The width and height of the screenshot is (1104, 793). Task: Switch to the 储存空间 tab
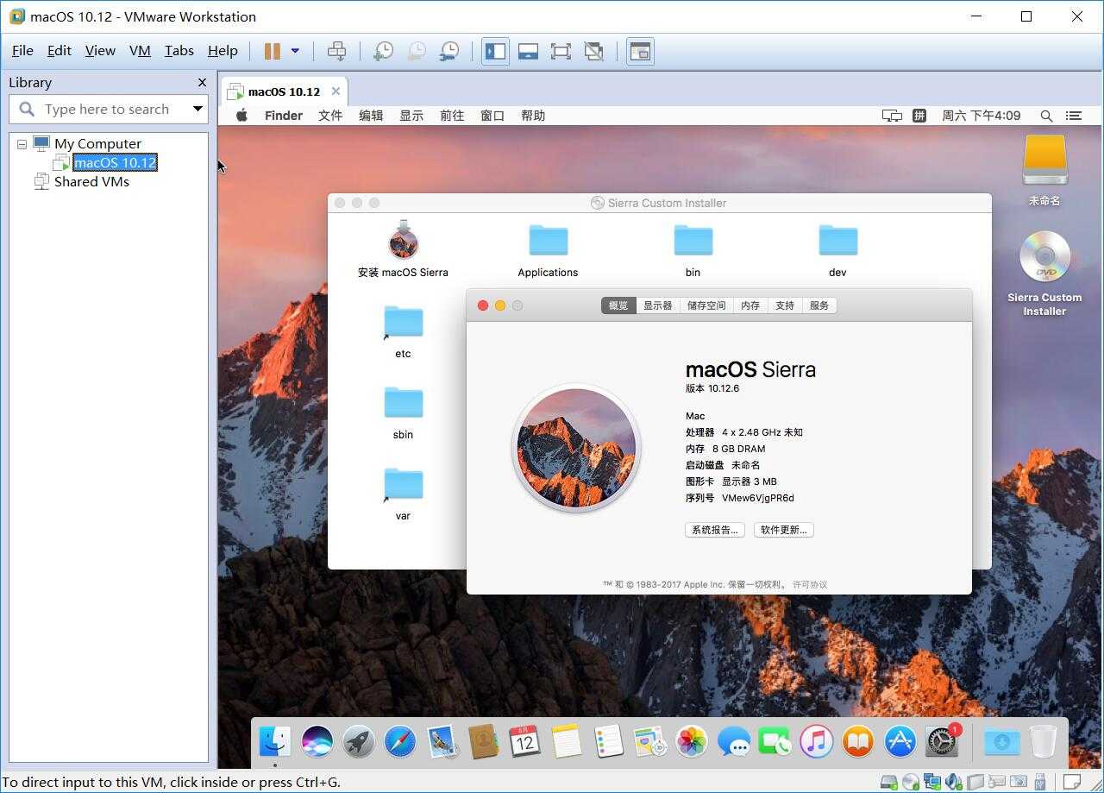coord(706,305)
